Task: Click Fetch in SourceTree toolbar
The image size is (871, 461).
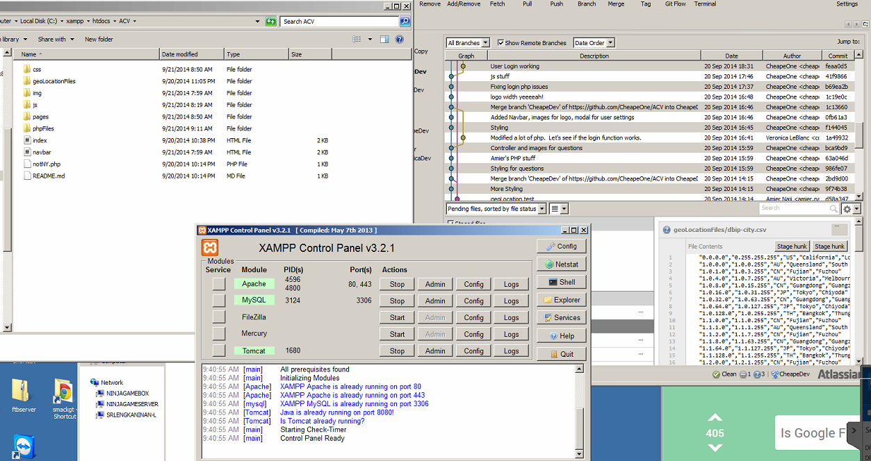Action: pos(498,4)
